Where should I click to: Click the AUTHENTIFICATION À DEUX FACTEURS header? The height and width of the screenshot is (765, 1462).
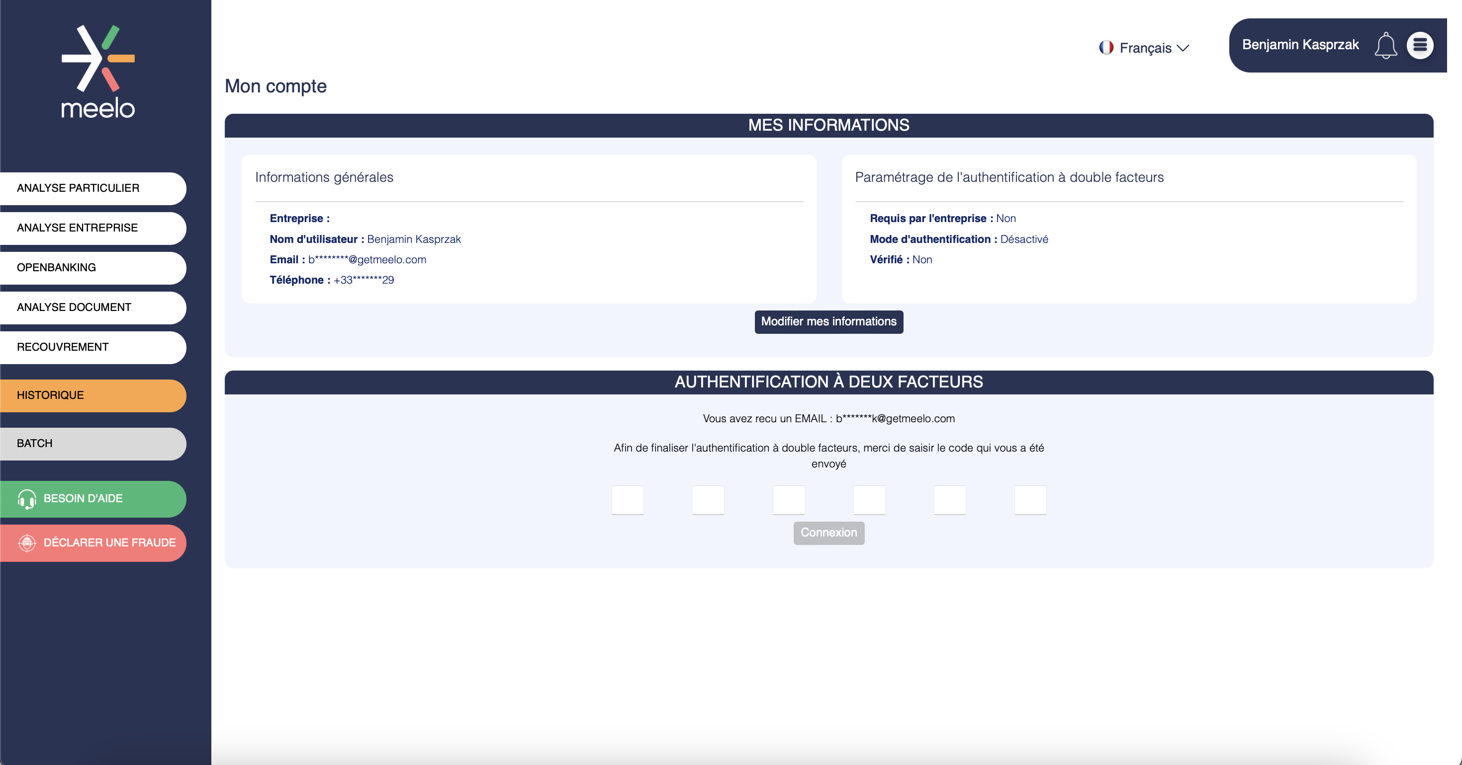(x=828, y=382)
